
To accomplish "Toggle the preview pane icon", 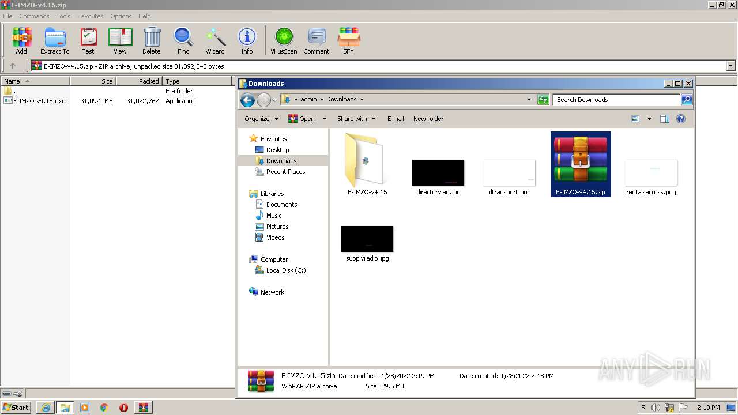I will (664, 119).
